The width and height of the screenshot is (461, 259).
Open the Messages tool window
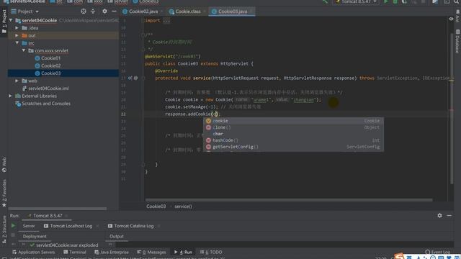[x=151, y=252]
